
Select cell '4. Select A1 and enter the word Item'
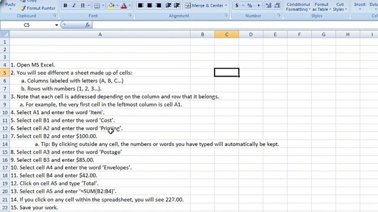[100, 112]
